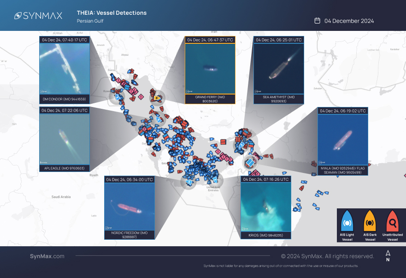Click the north arrow compass icon

(x=388, y=256)
